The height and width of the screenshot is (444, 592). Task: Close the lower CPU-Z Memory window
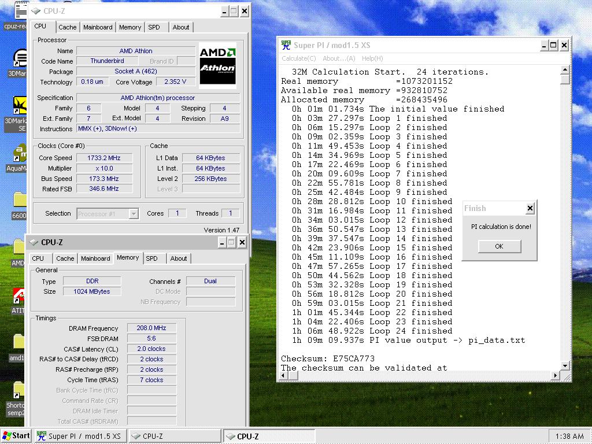(242, 242)
